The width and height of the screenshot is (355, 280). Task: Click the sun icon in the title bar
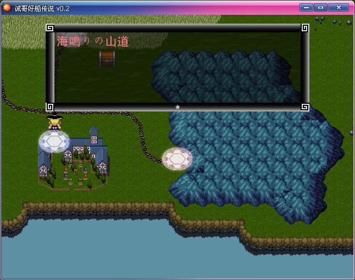pyautogui.click(x=7, y=8)
